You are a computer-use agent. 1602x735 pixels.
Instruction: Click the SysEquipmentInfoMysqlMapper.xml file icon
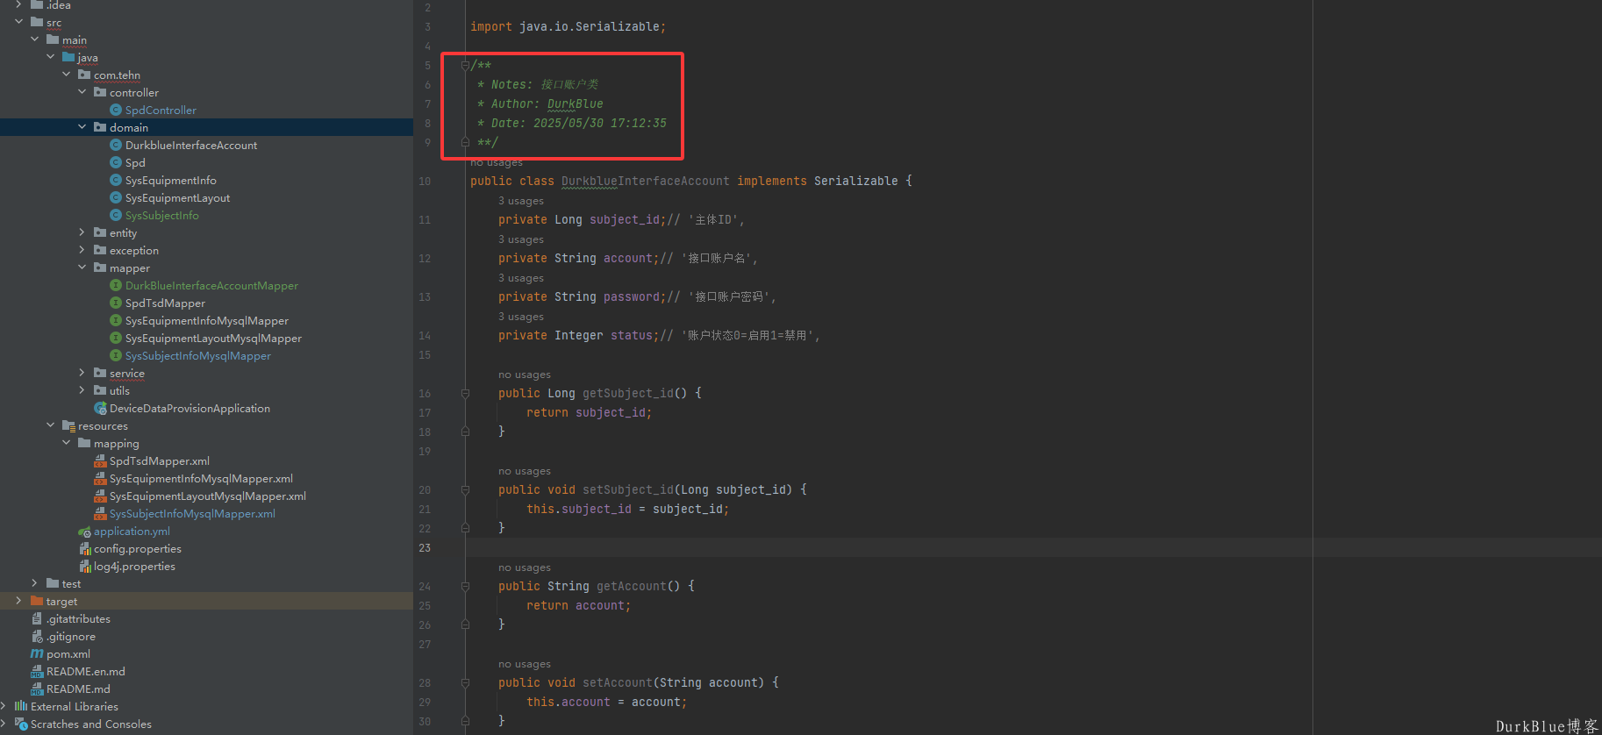coord(100,478)
